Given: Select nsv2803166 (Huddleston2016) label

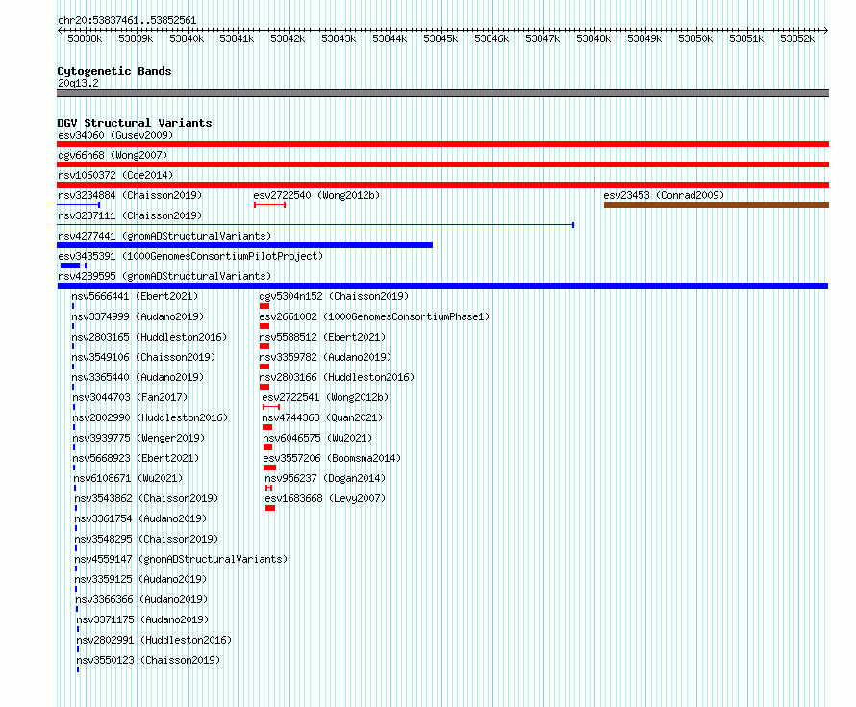Looking at the screenshot, I should tap(337, 377).
